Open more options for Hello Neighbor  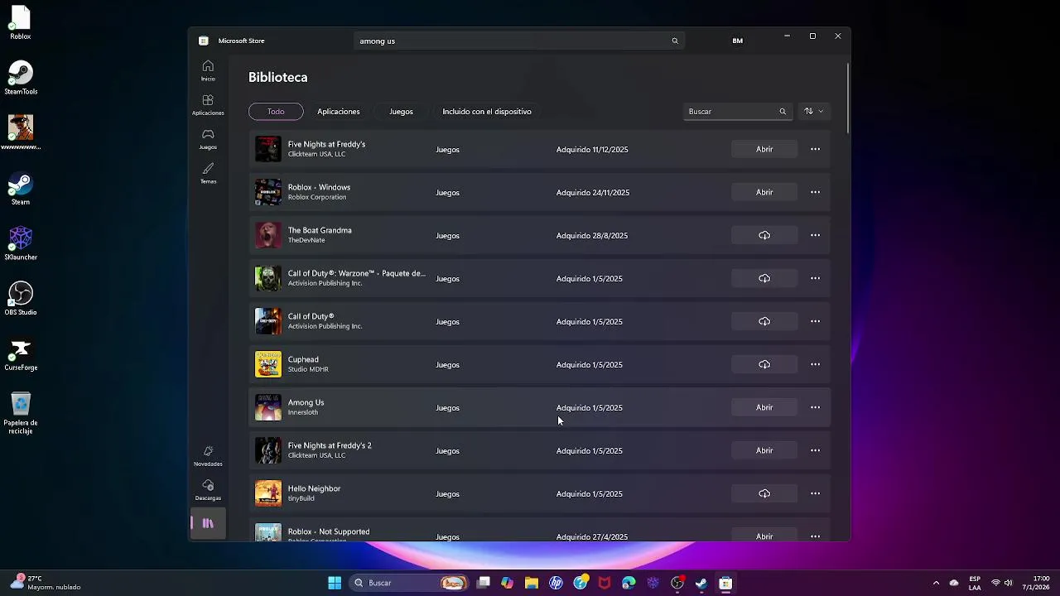click(x=815, y=493)
